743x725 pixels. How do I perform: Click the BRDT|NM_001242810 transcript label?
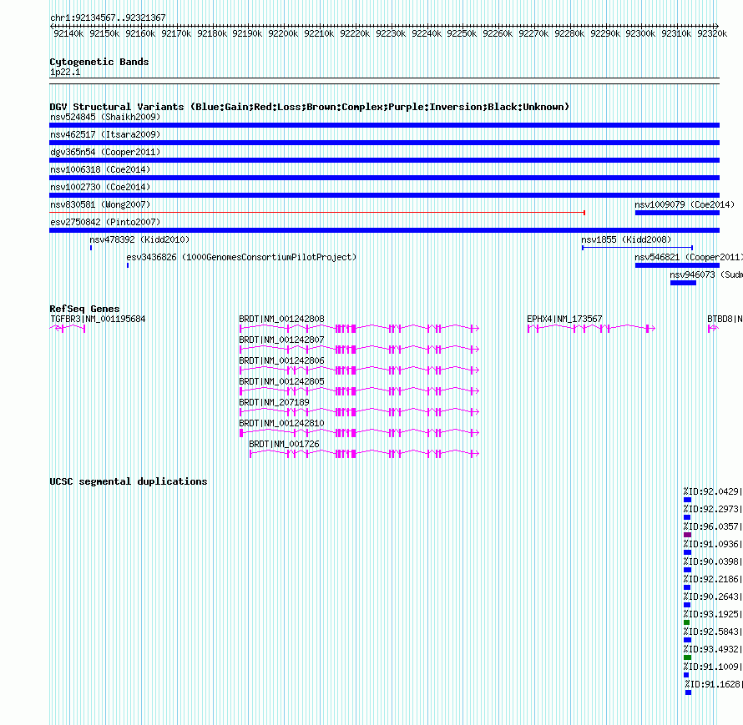tap(281, 423)
